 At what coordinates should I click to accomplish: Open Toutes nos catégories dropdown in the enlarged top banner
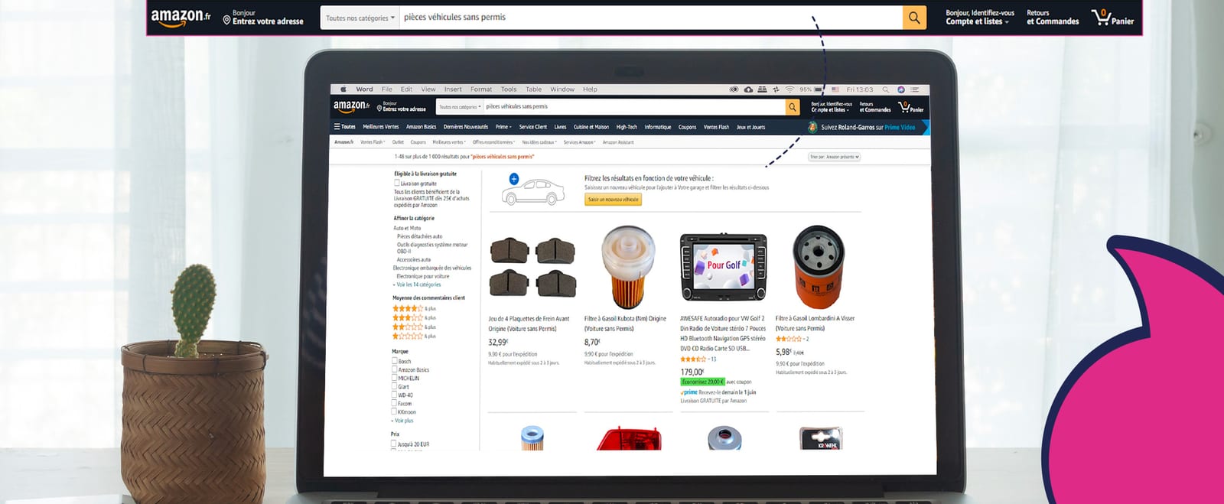(360, 18)
